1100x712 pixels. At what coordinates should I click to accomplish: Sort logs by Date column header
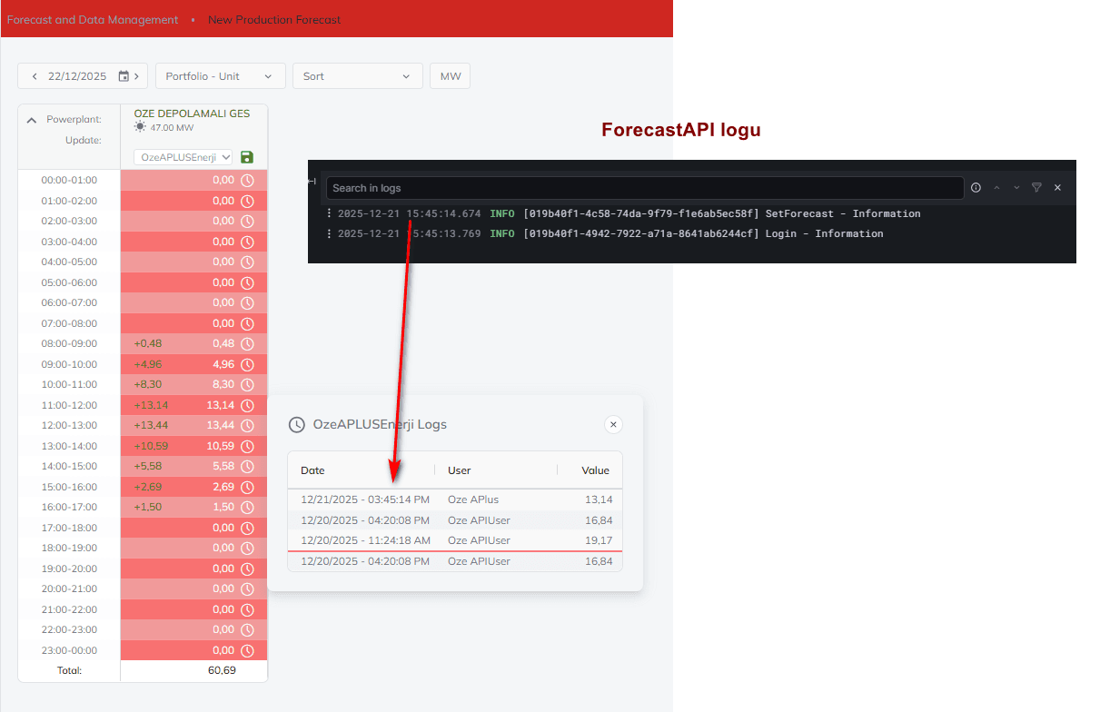pos(312,470)
